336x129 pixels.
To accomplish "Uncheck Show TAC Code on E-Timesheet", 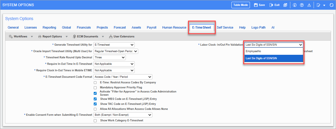I will pos(95,104).
